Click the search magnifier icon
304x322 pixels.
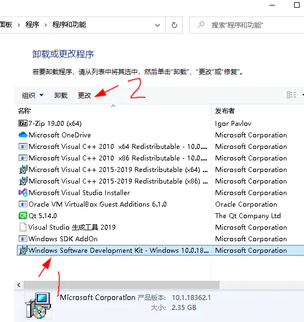[201, 25]
